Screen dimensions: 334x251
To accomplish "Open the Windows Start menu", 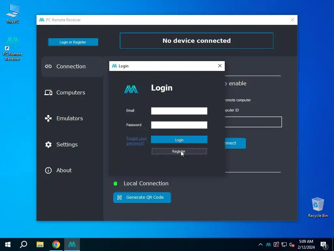I will pyautogui.click(x=8, y=244).
